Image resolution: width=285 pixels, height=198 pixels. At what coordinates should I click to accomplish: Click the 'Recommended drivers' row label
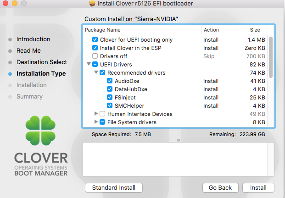136,72
